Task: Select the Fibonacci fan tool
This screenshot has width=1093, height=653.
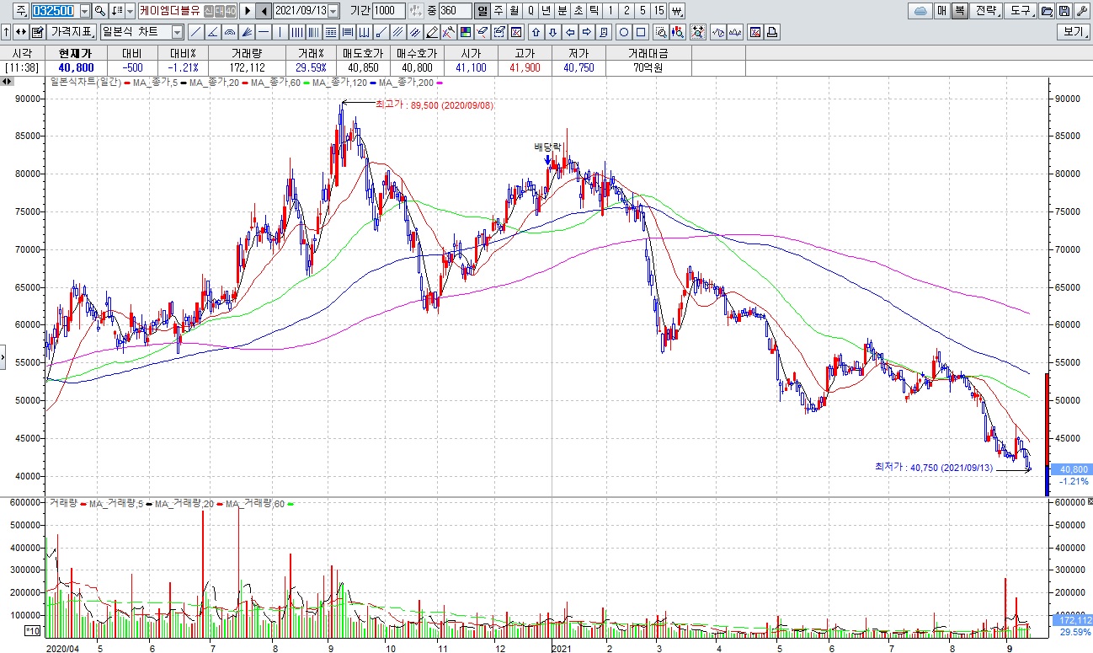Action: click(x=246, y=32)
